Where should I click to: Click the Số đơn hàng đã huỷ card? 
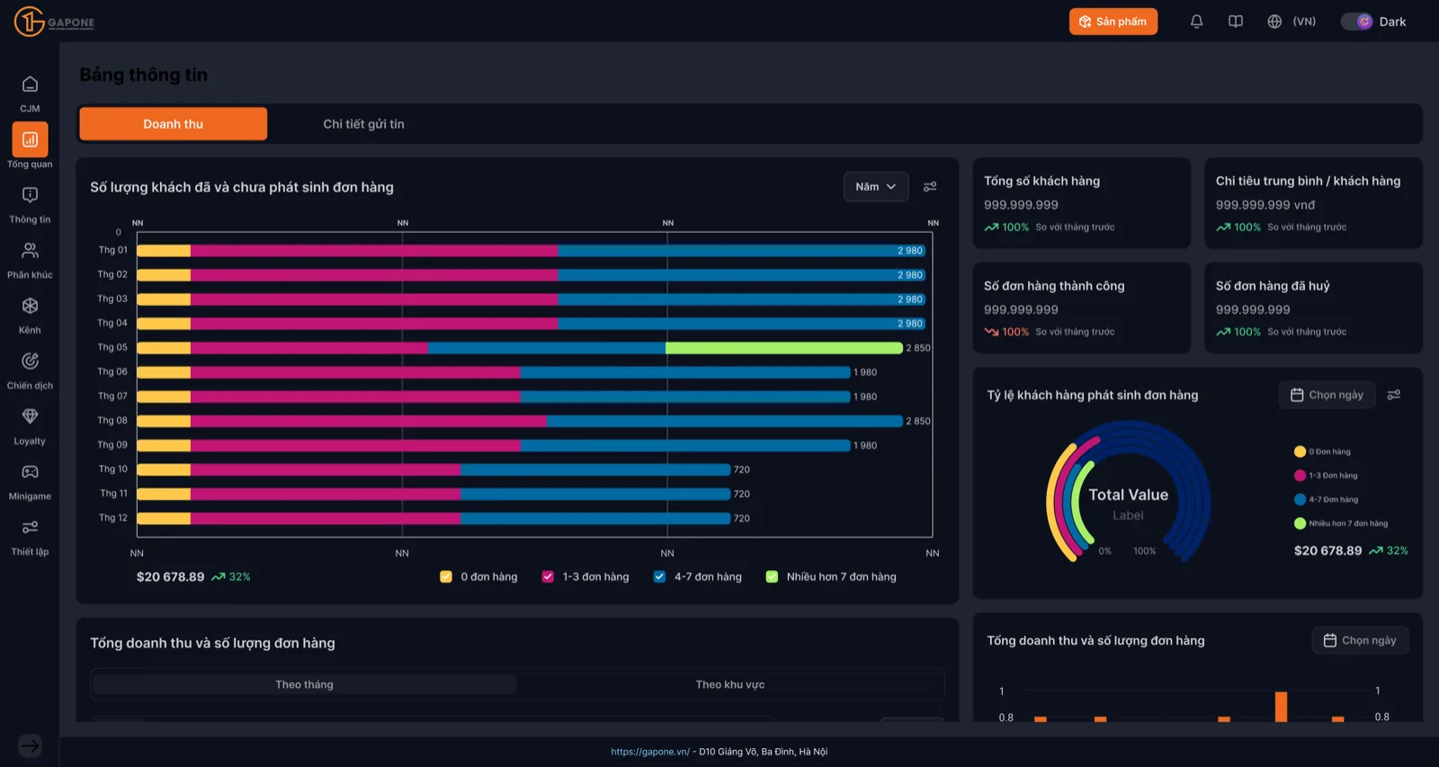[1313, 308]
